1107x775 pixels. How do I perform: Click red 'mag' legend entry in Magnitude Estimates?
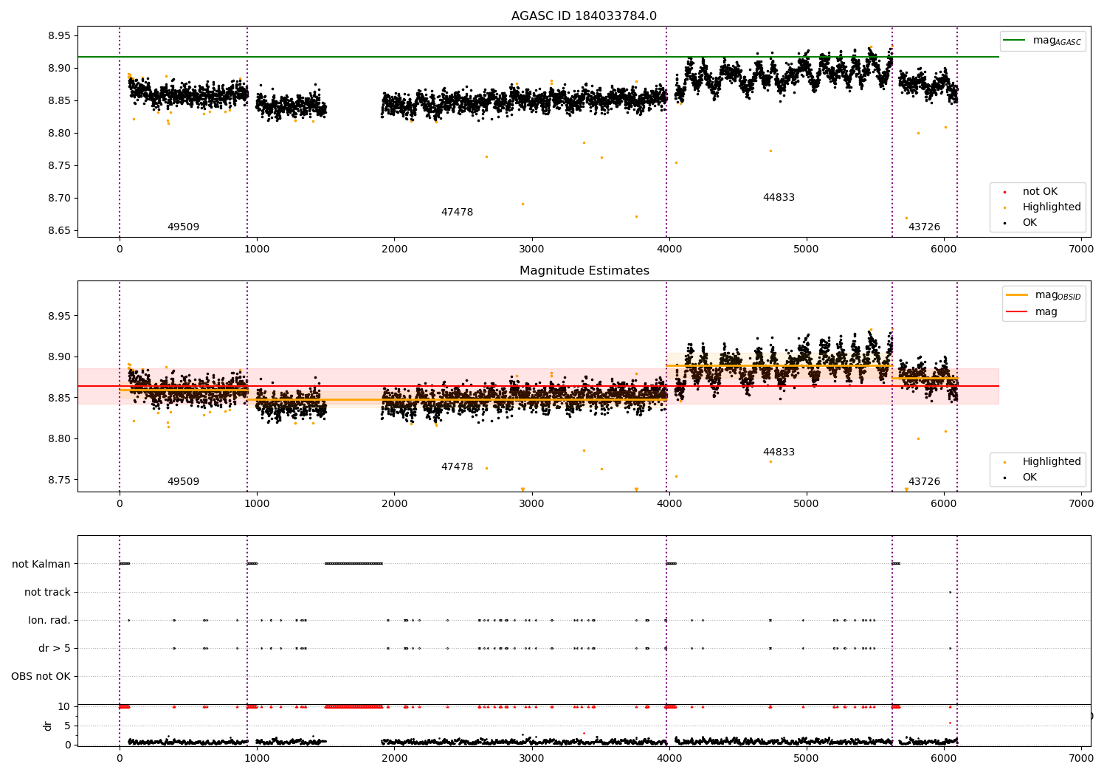(1032, 312)
